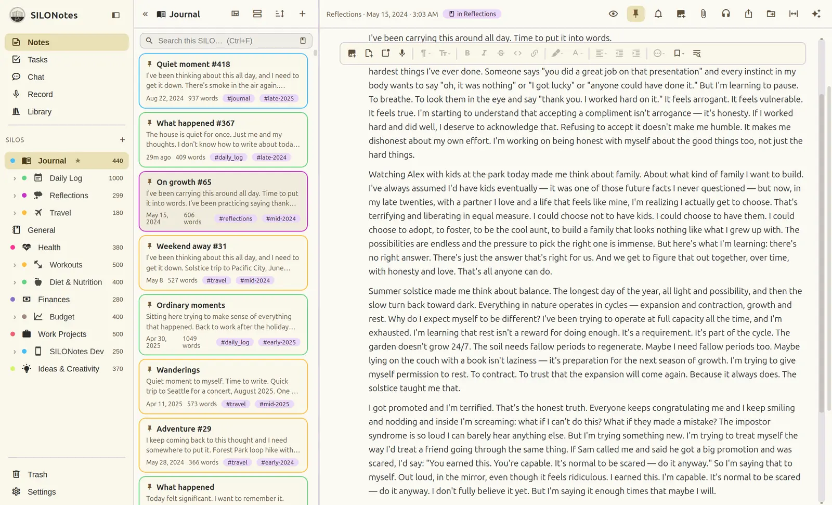Toggle the pin for this note
Image resolution: width=832 pixels, height=505 pixels.
pyautogui.click(x=635, y=14)
